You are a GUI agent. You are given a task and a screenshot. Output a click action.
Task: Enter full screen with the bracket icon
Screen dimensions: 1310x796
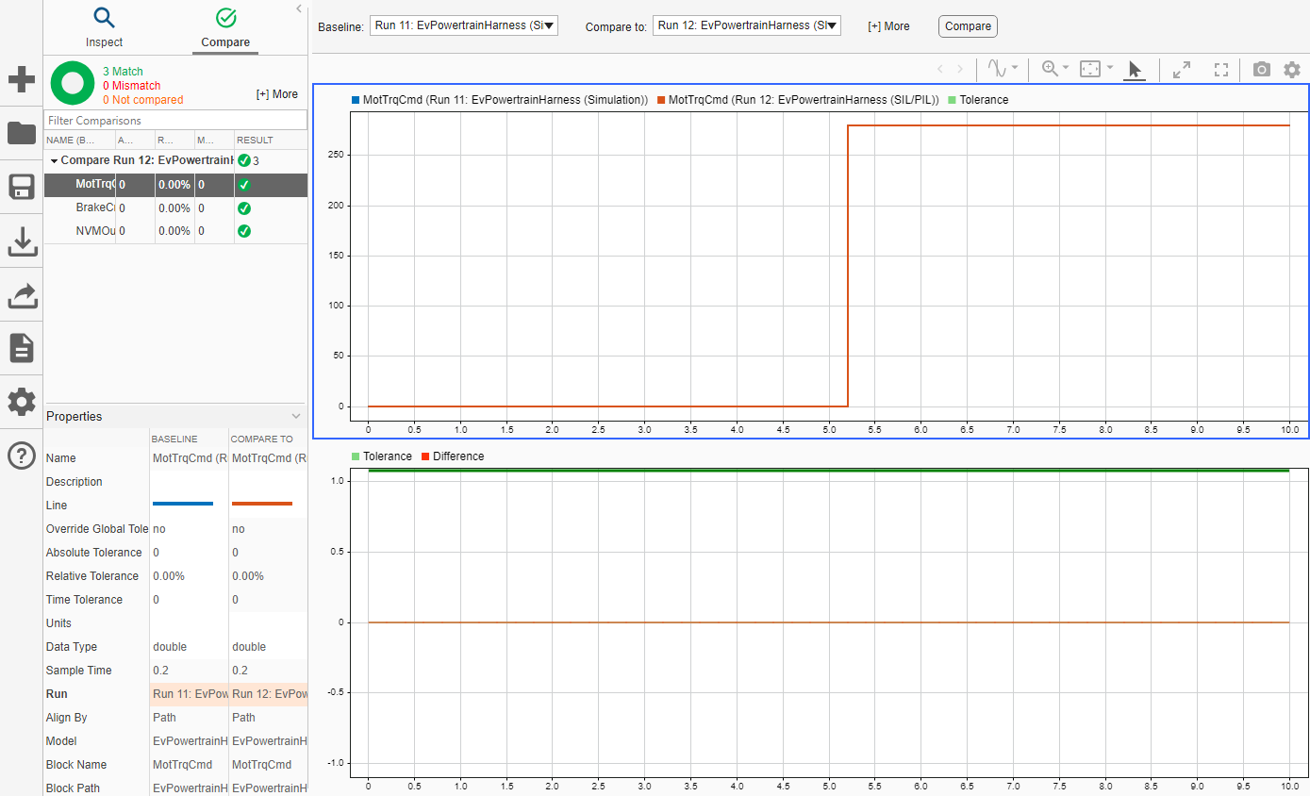pyautogui.click(x=1220, y=69)
